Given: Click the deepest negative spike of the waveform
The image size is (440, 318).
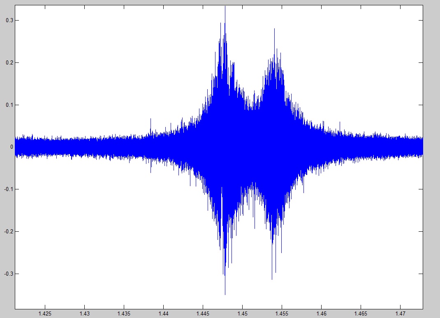Looking at the screenshot, I should point(225,293).
